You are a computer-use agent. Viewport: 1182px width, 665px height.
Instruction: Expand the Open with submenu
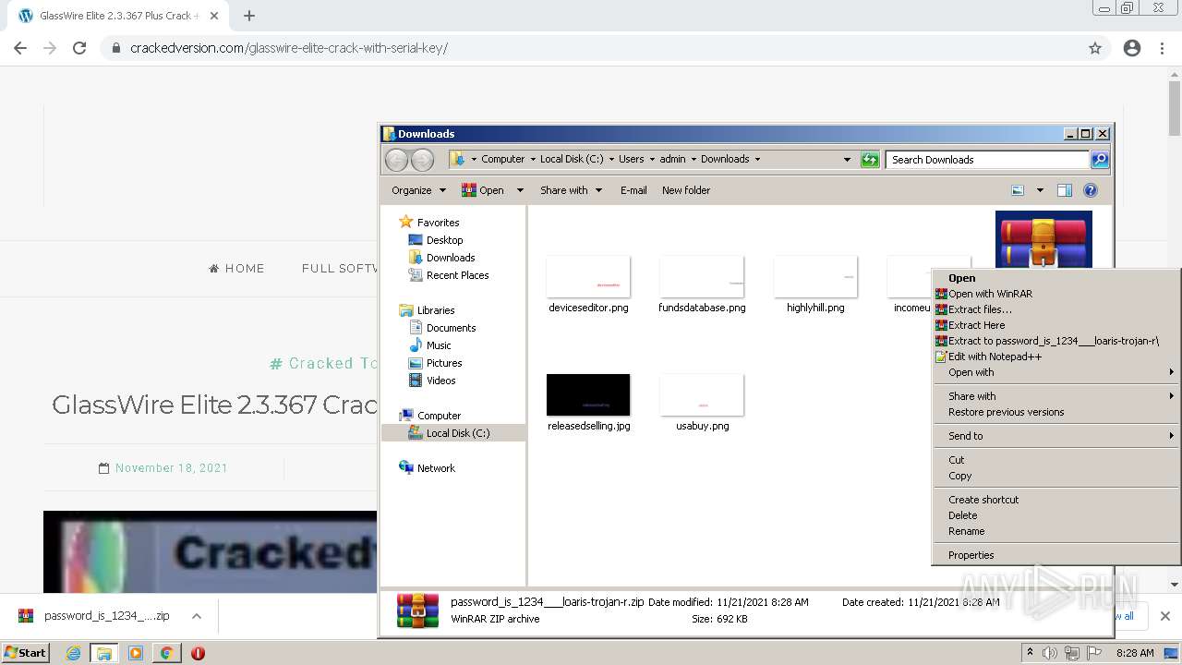click(1056, 372)
